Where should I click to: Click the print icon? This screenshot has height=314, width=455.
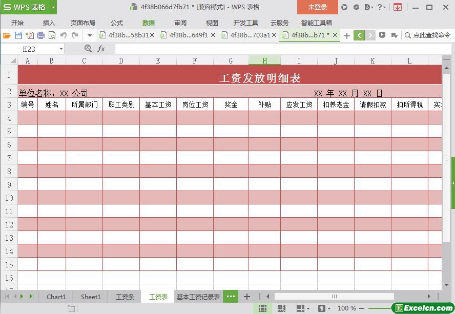[x=41, y=35]
